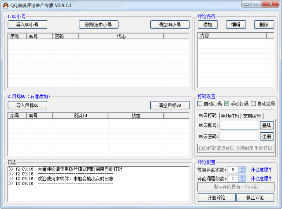This screenshot has height=209, width=282.
Task: Click the 默认评论最新一条说说 button
Action: (x=236, y=187)
